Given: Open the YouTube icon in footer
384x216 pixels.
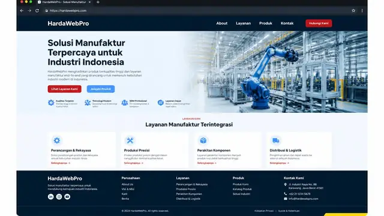Looking at the screenshot, I should pos(67,197).
